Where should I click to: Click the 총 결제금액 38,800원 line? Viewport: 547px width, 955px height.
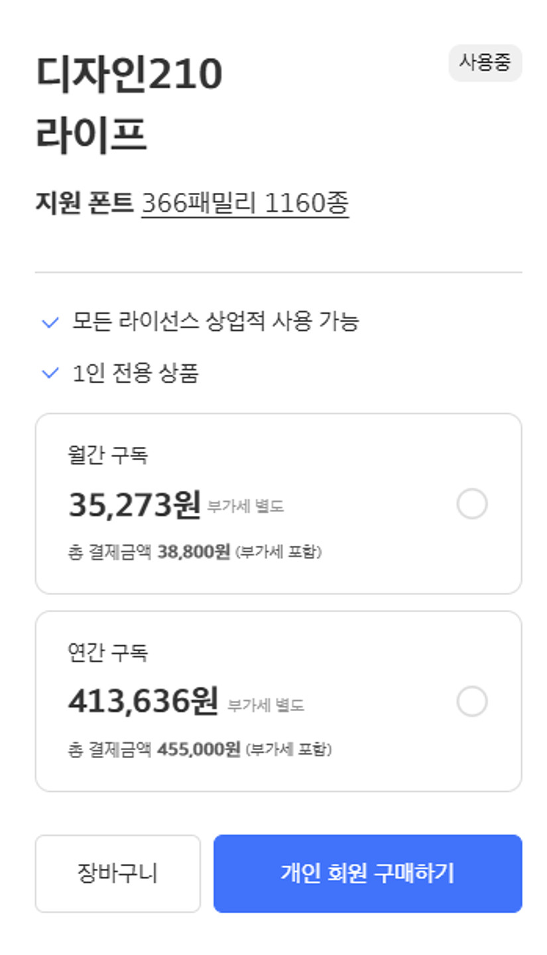tap(195, 552)
